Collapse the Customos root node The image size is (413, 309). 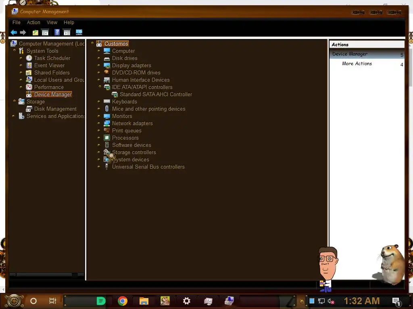tap(92, 43)
